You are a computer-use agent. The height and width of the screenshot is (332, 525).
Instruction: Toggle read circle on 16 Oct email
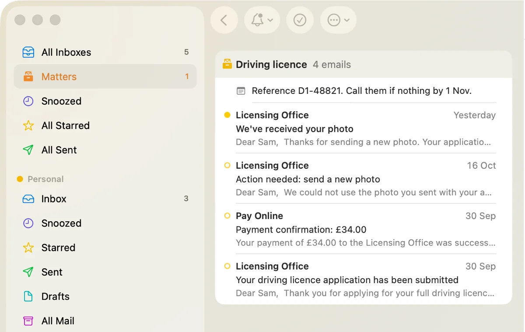pos(227,165)
